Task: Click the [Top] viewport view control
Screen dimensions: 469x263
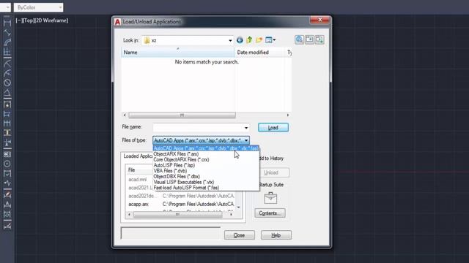Action: coord(28,20)
